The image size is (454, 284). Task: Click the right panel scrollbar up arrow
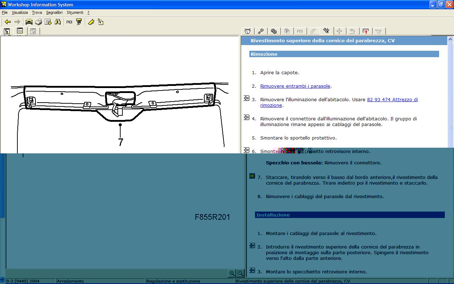point(450,39)
